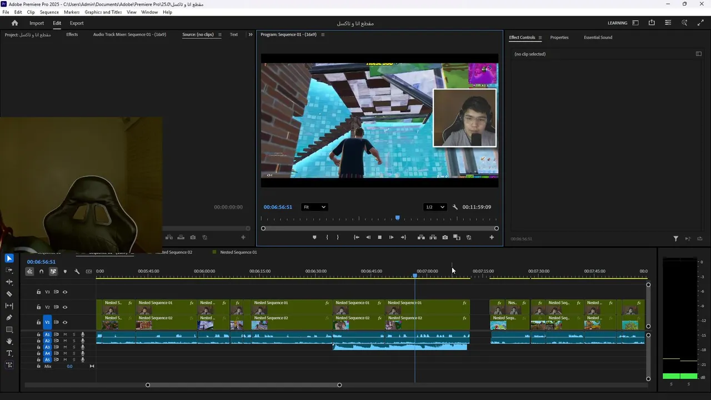This screenshot has width=711, height=400.
Task: Click the Program monitor playhead marker
Action: pos(397,218)
